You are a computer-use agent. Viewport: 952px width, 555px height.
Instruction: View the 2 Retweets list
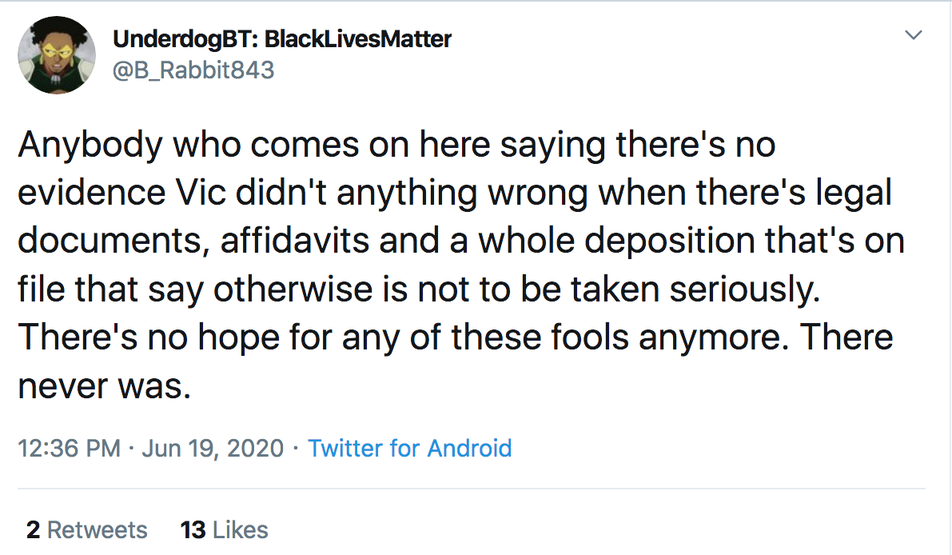87,529
